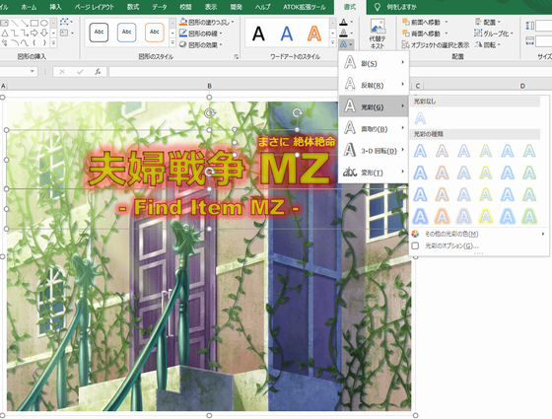Open the 3-D 回転(D) submenu
This screenshot has width=552, height=419.
[374, 150]
